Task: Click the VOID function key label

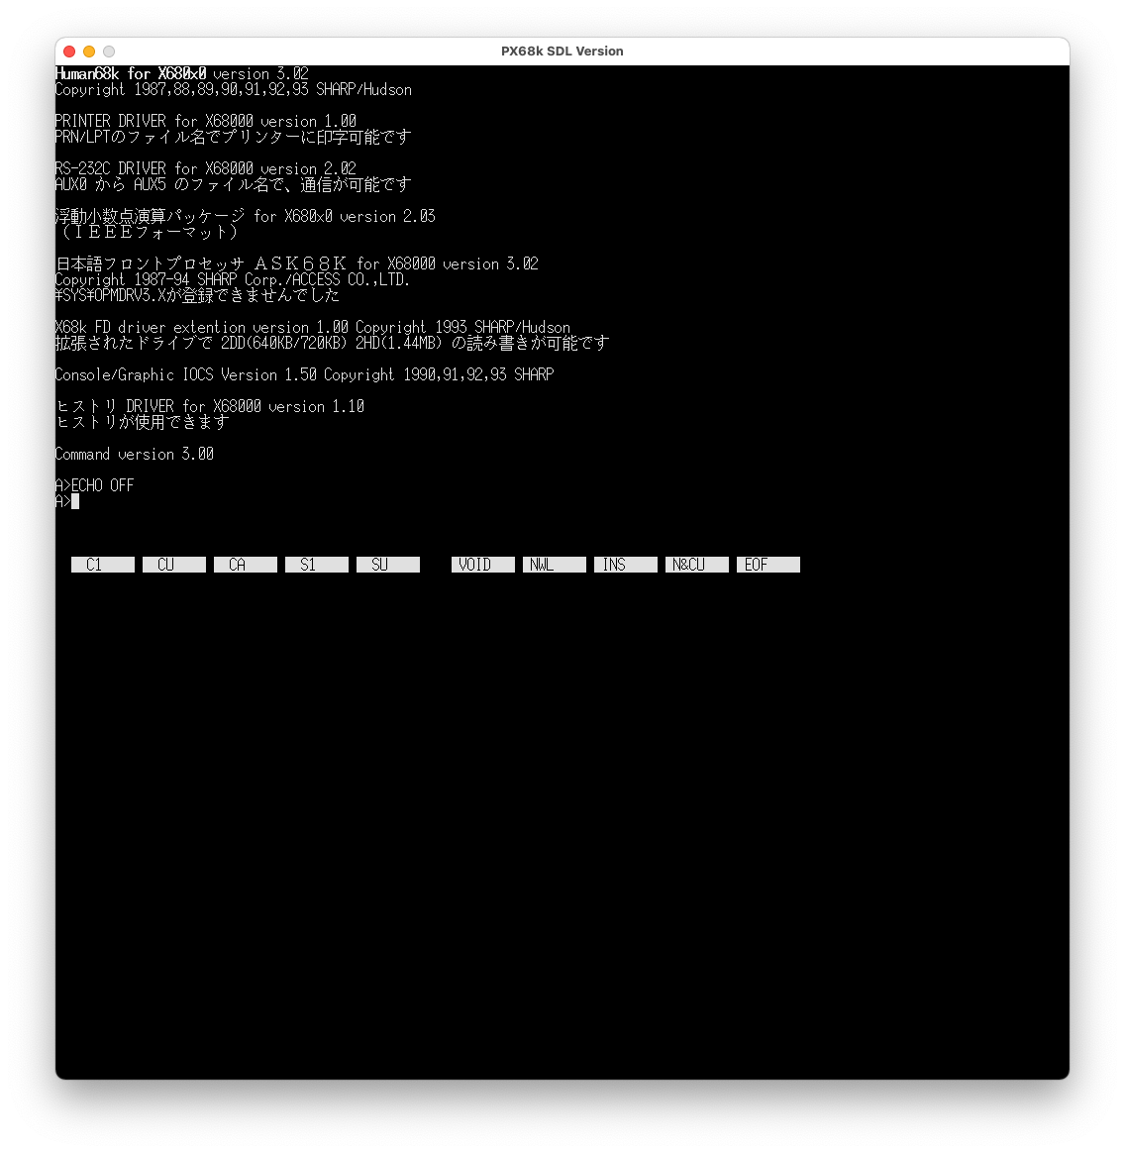Action: click(483, 565)
